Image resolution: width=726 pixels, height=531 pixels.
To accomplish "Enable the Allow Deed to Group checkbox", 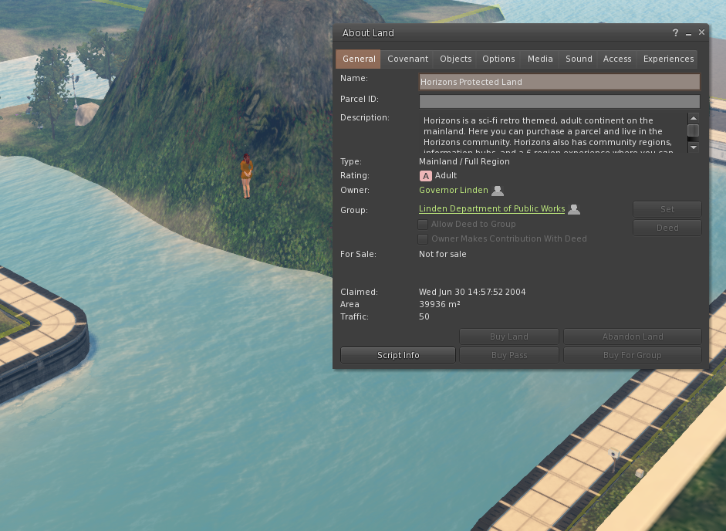I will pos(423,224).
